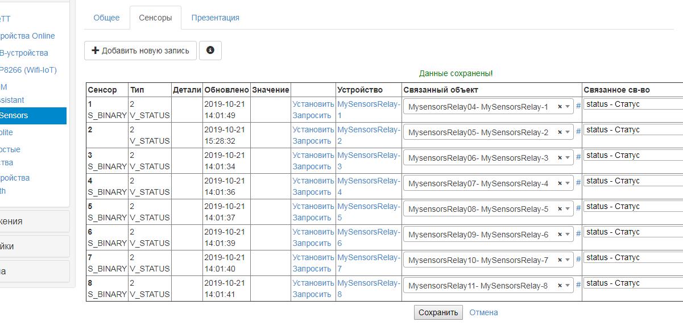This screenshot has height=326, width=683.
Task: Click the Отмена link
Action: [x=483, y=312]
